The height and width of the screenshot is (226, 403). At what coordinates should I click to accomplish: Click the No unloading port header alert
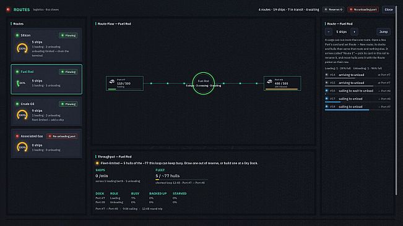363,9
